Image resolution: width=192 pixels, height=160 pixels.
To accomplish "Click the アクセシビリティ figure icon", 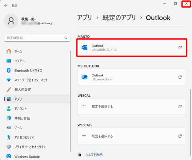I will [9, 137].
